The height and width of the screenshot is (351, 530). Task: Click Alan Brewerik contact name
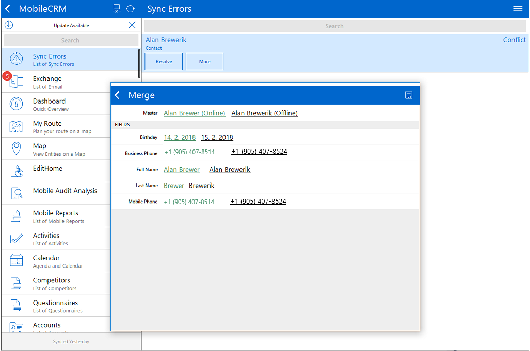tap(166, 40)
